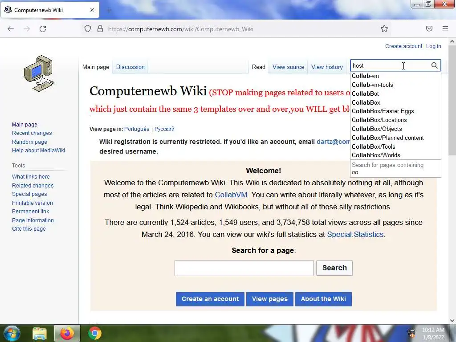
Task: Reload the page with the refresh icon
Action: point(43,29)
